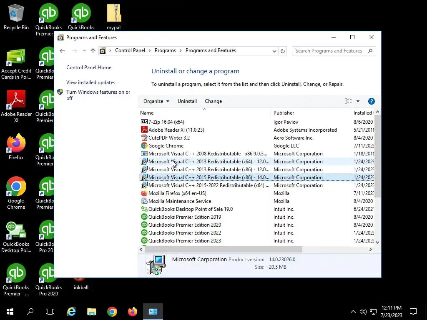Image resolution: width=427 pixels, height=320 pixels.
Task: Show hidden tray icons chevron
Action: (353, 312)
